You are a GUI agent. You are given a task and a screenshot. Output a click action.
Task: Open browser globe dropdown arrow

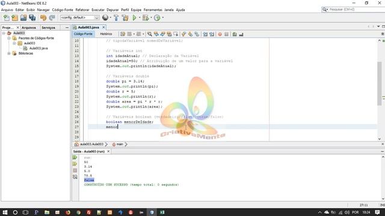tap(110, 17)
